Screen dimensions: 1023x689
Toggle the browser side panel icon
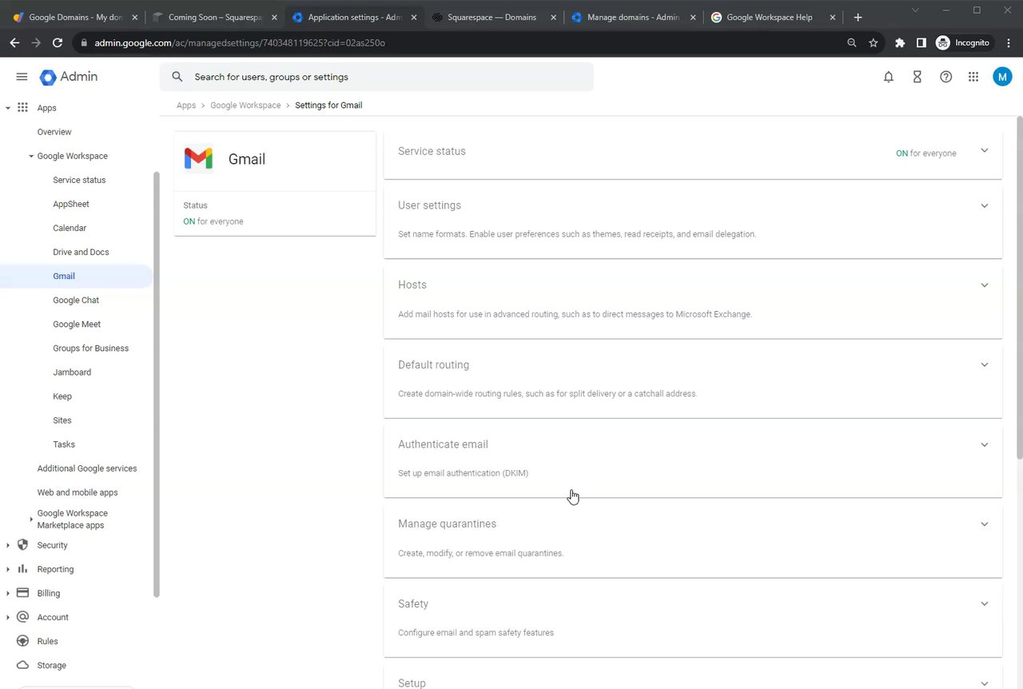[x=921, y=42]
